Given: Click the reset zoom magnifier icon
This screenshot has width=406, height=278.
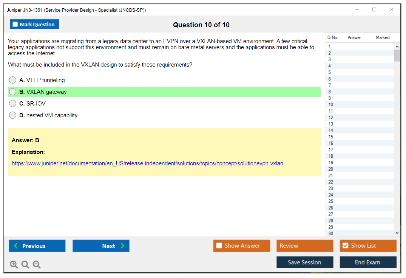Looking at the screenshot, I should point(25,265).
